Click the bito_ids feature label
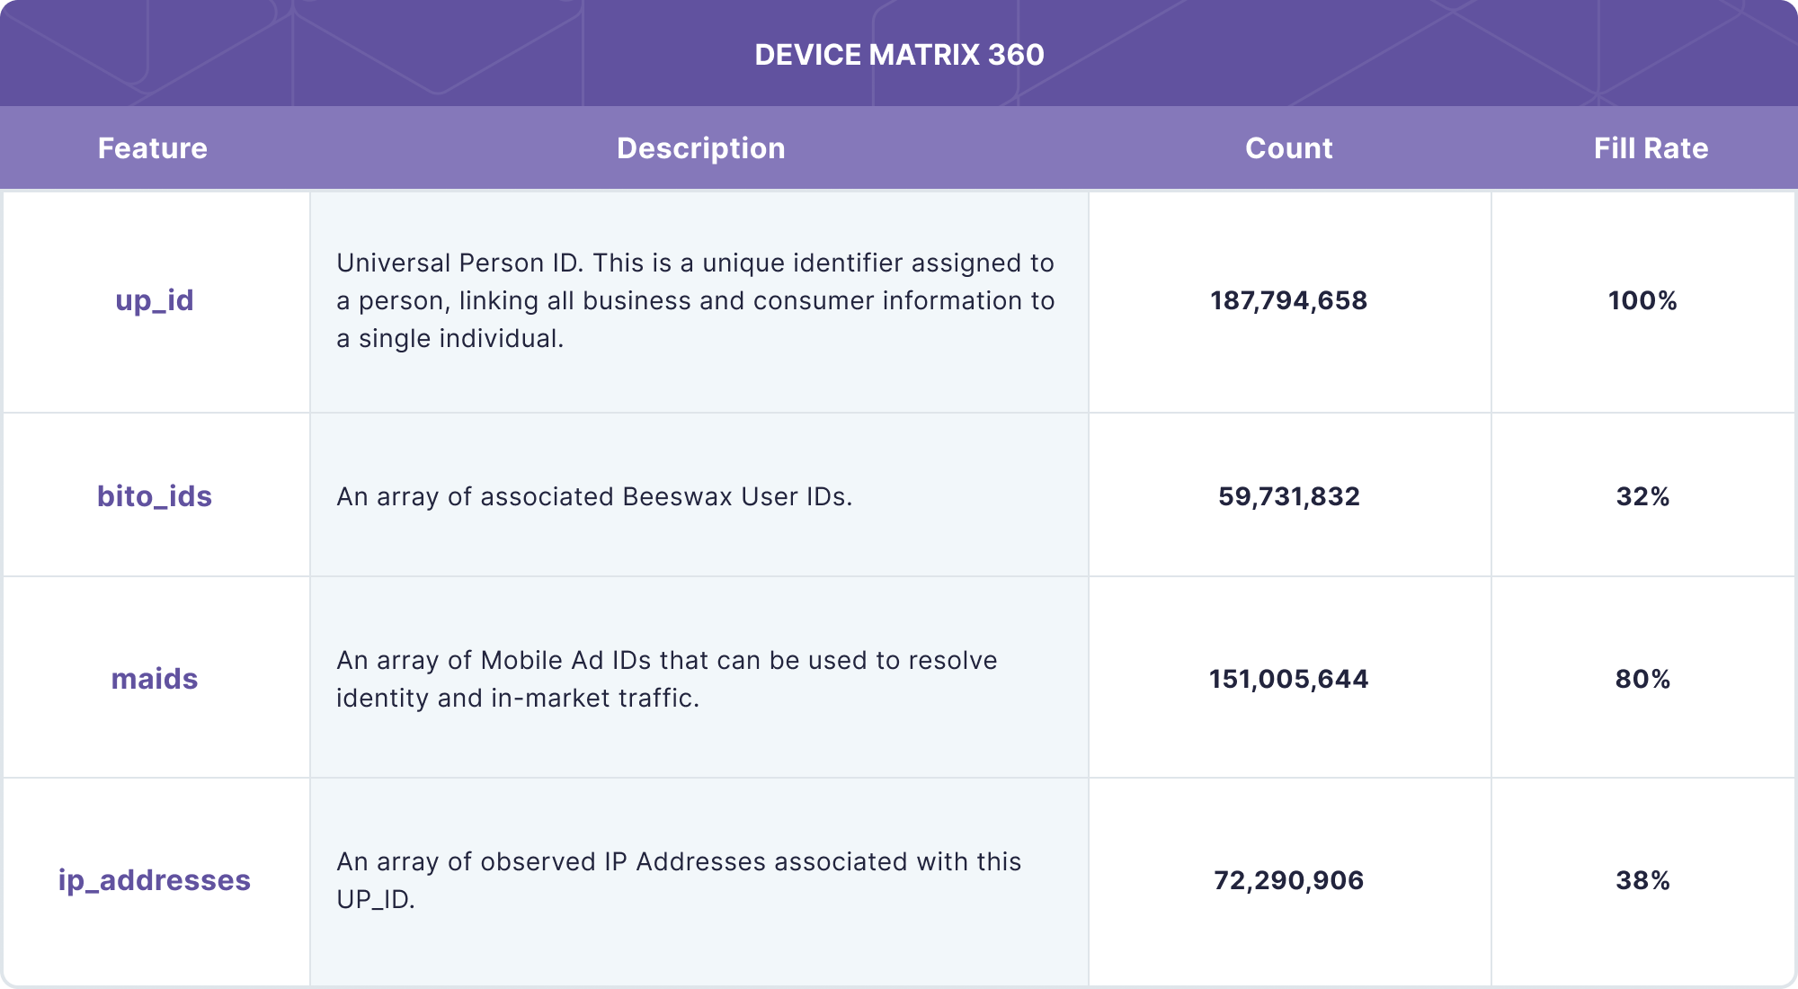Viewport: 1798px width, 989px height. point(155,495)
